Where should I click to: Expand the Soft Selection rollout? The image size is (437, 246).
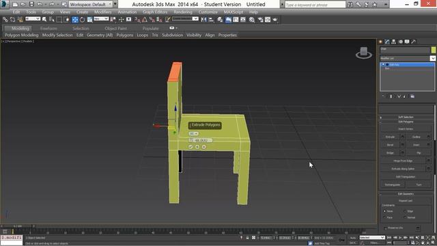[x=406, y=117]
